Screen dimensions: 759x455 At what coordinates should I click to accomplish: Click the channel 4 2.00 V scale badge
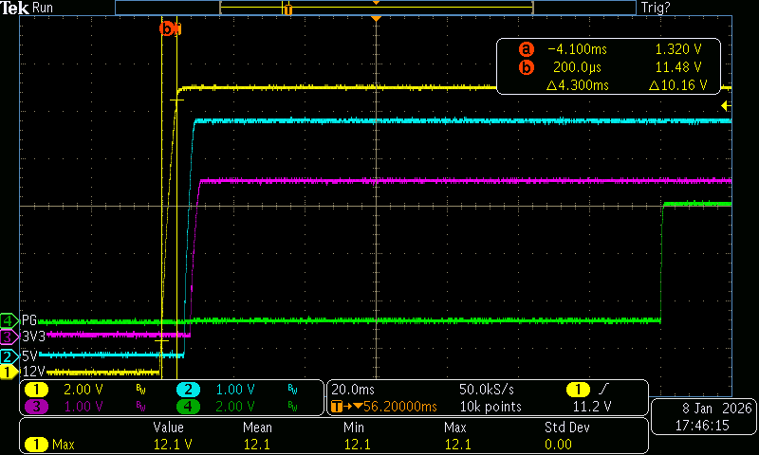[188, 406]
